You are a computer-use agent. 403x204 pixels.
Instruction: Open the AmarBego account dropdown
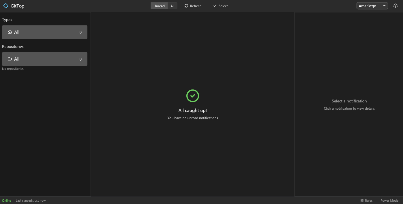coord(372,5)
